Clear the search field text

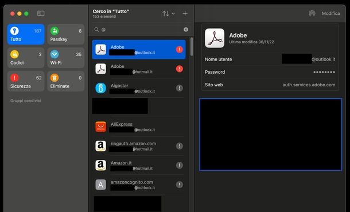click(x=186, y=30)
